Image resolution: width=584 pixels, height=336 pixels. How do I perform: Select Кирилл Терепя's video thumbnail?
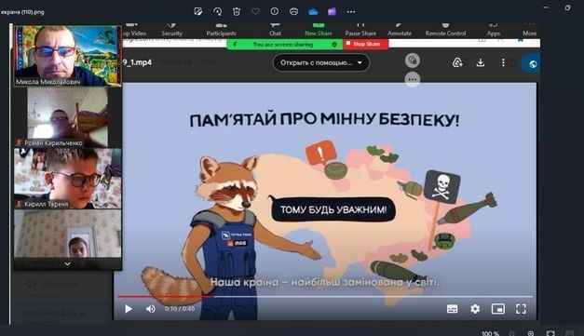pyautogui.click(x=67, y=179)
